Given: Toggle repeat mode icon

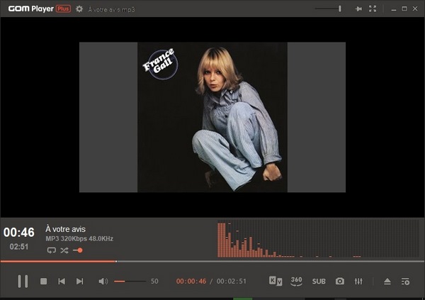Looking at the screenshot, I should pyautogui.click(x=52, y=250).
